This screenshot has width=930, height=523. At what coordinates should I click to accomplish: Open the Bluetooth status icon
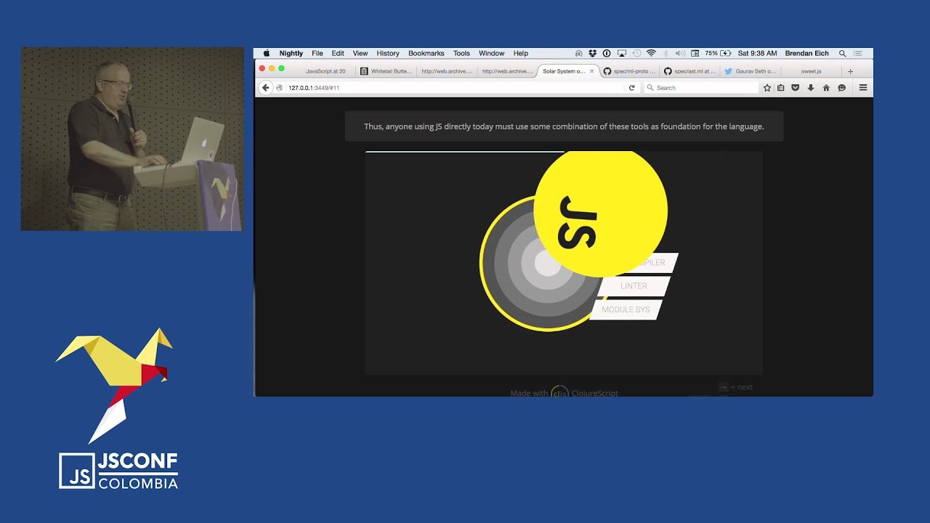666,53
